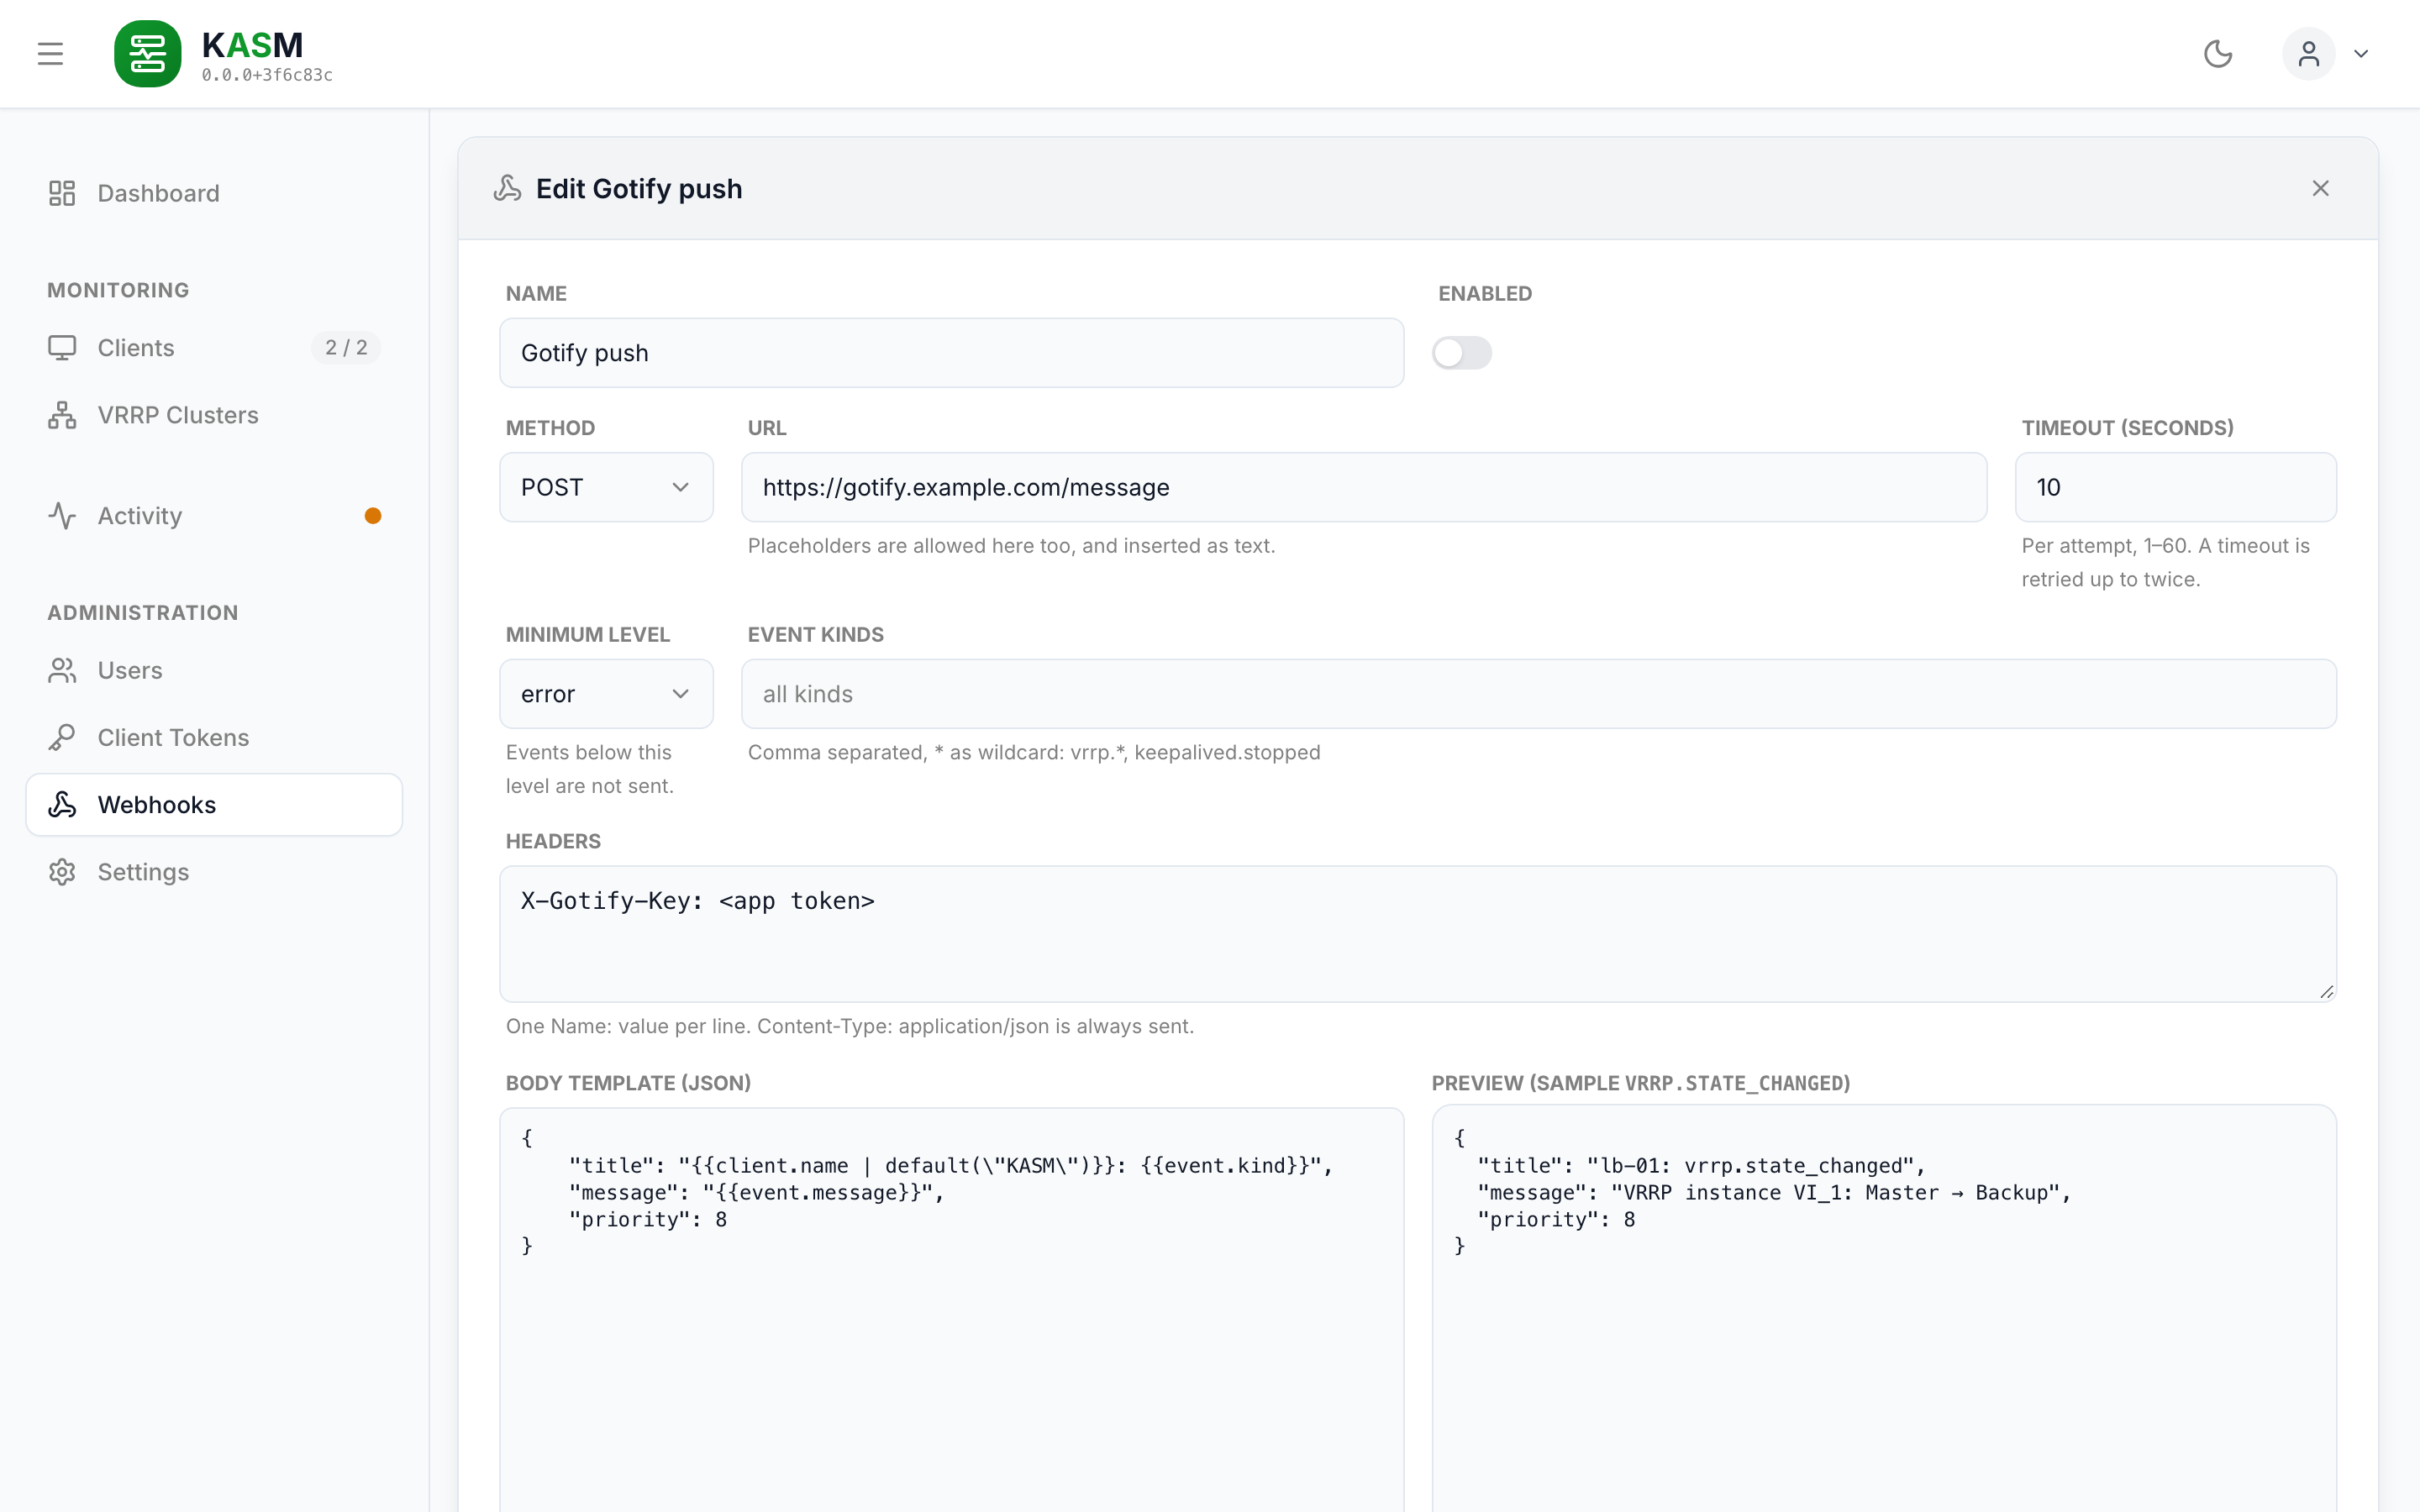
Task: Navigate to Users administration
Action: tap(214, 670)
